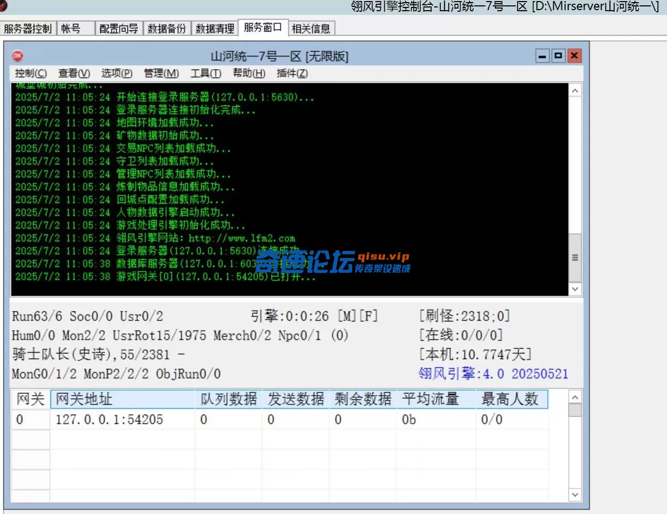Click the 发送数据 column header
This screenshot has height=514, width=667.
coord(296,399)
